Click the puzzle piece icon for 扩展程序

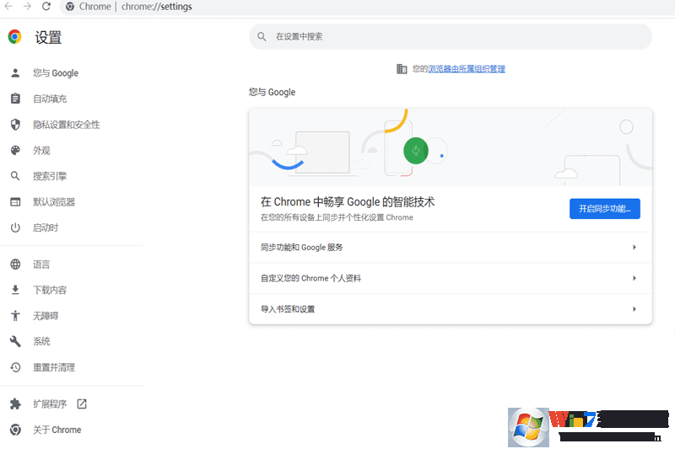pos(15,404)
